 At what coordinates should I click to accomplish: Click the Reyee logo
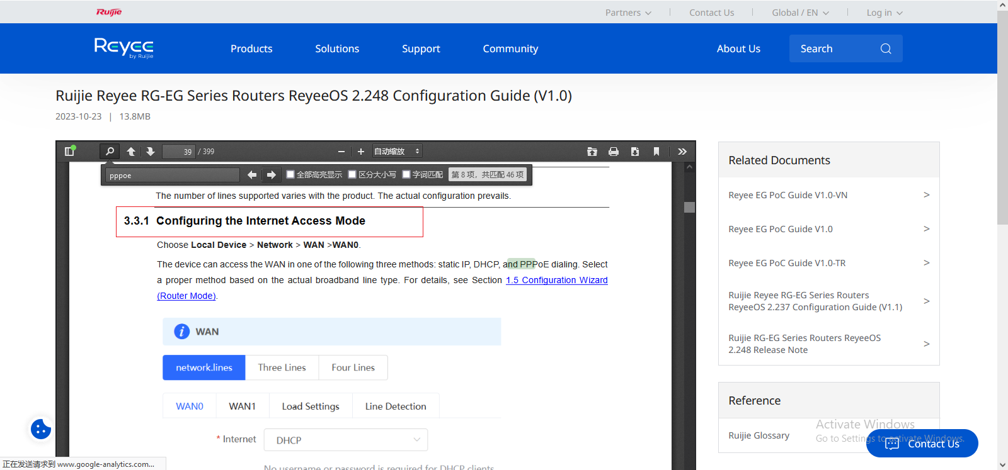[x=124, y=48]
